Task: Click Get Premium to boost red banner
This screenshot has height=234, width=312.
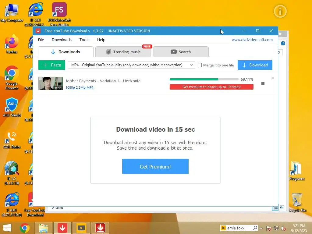Action: pyautogui.click(x=211, y=87)
